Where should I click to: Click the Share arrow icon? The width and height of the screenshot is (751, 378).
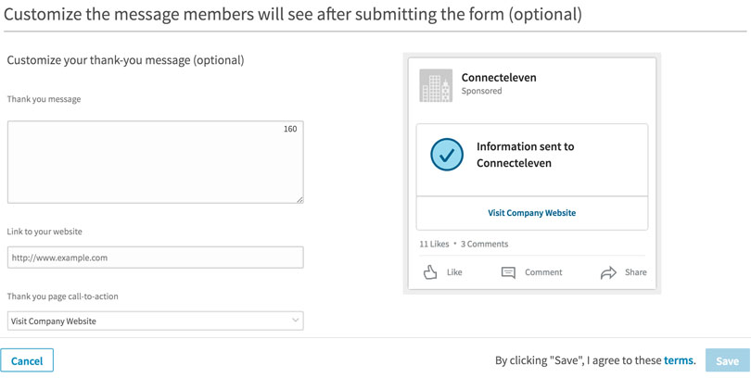click(x=608, y=272)
